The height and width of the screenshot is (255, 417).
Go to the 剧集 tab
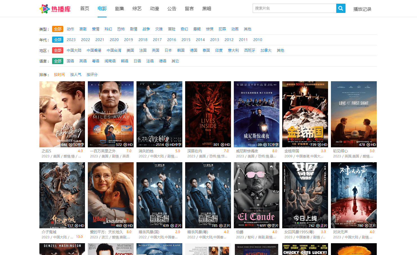[x=120, y=8]
